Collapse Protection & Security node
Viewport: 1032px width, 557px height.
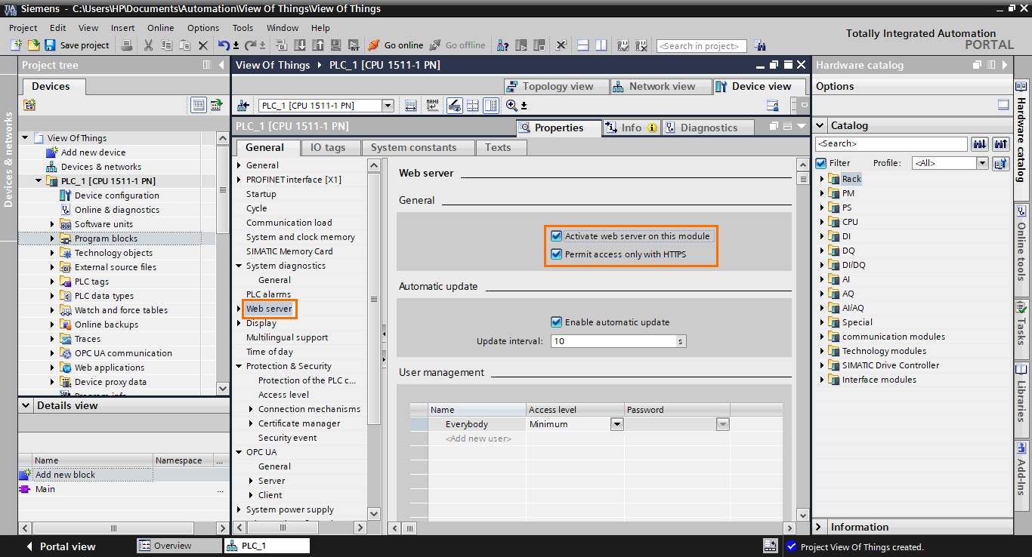click(x=239, y=366)
